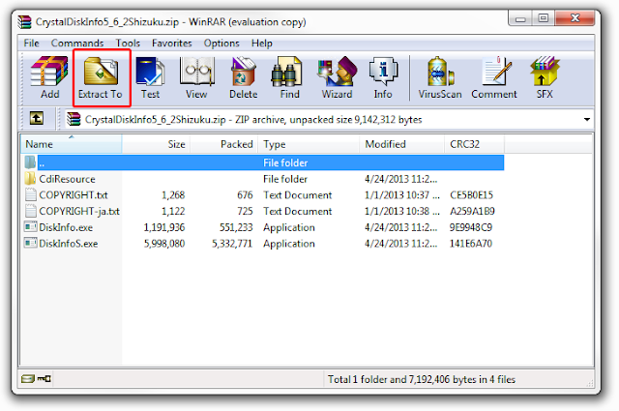Go up one level with the arrow button
The width and height of the screenshot is (619, 411).
click(37, 118)
